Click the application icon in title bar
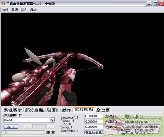Image resolution: width=164 pixels, height=137 pixels. tap(3, 3)
